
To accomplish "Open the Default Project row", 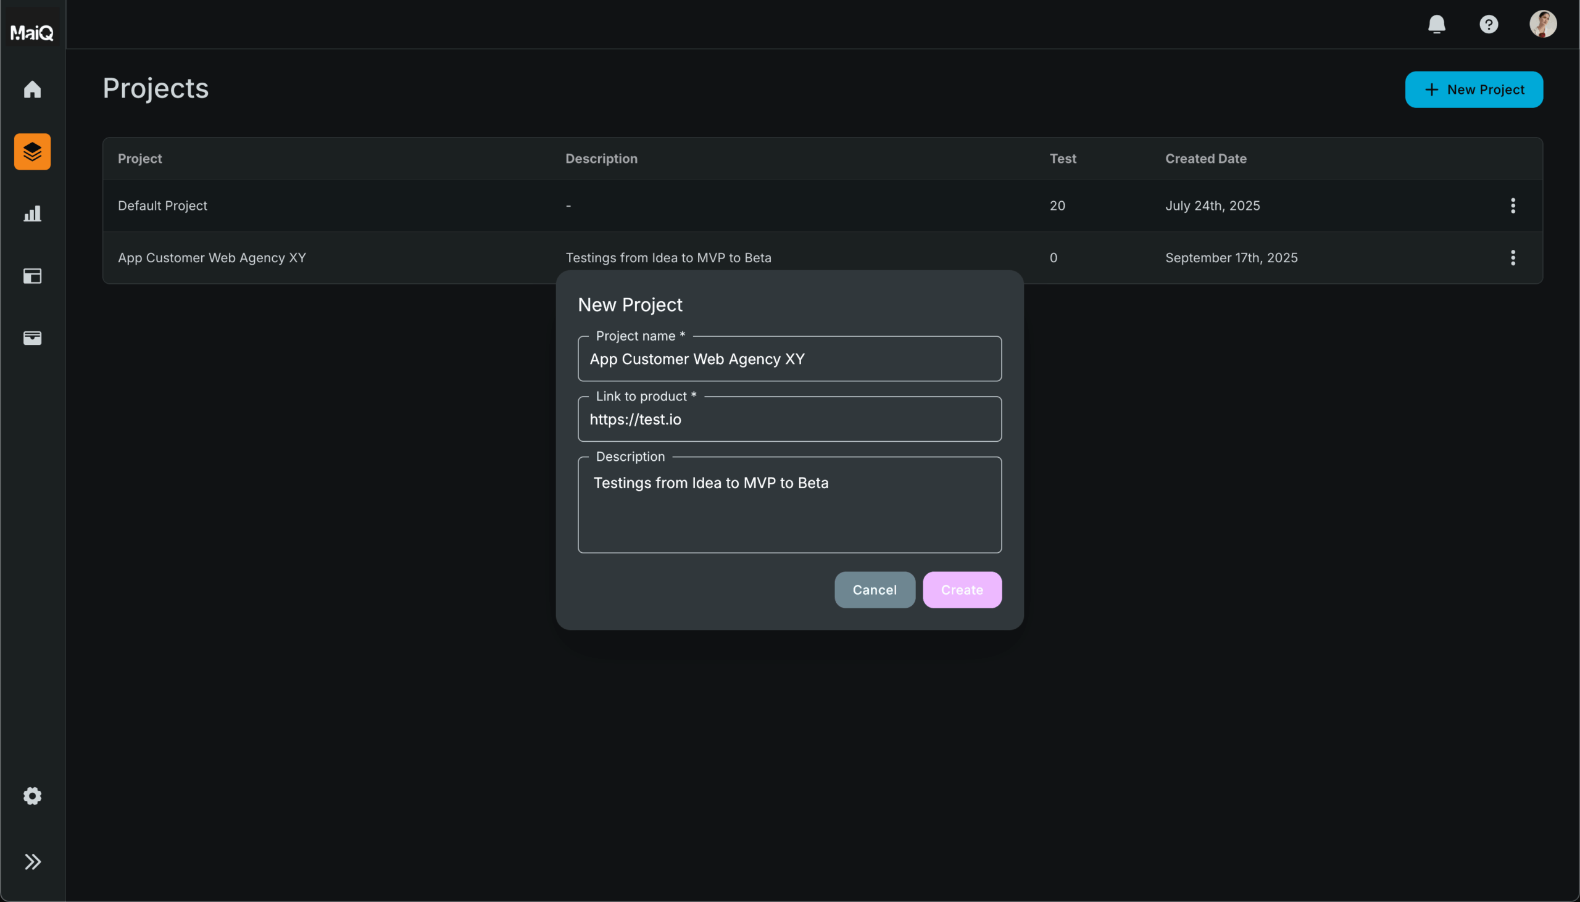I will pyautogui.click(x=162, y=205).
